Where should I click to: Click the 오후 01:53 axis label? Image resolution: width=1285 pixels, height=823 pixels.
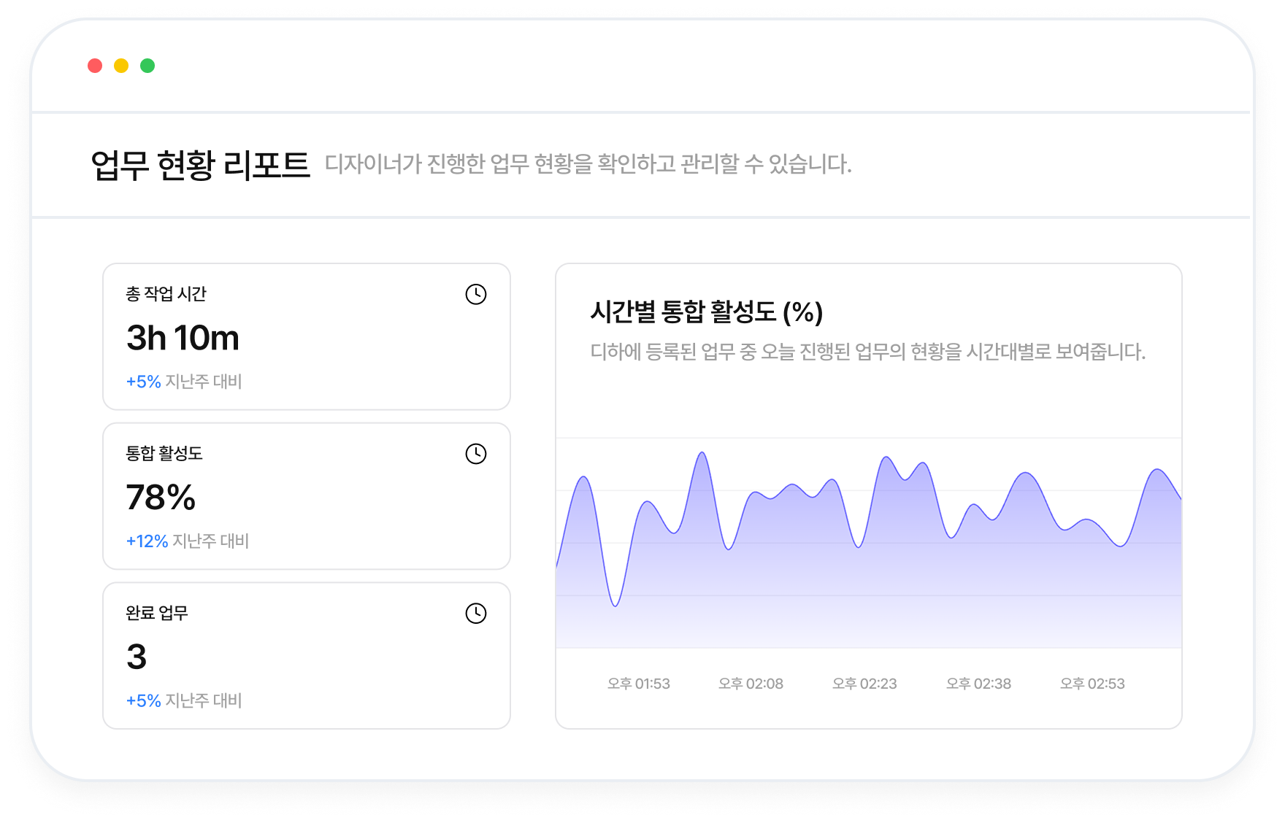(639, 684)
